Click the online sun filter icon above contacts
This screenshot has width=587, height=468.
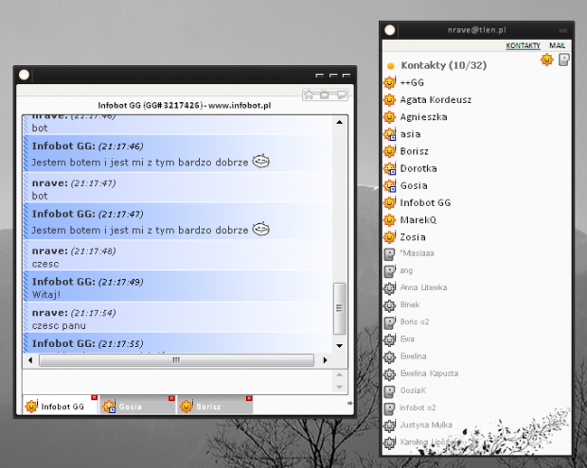pos(547,60)
